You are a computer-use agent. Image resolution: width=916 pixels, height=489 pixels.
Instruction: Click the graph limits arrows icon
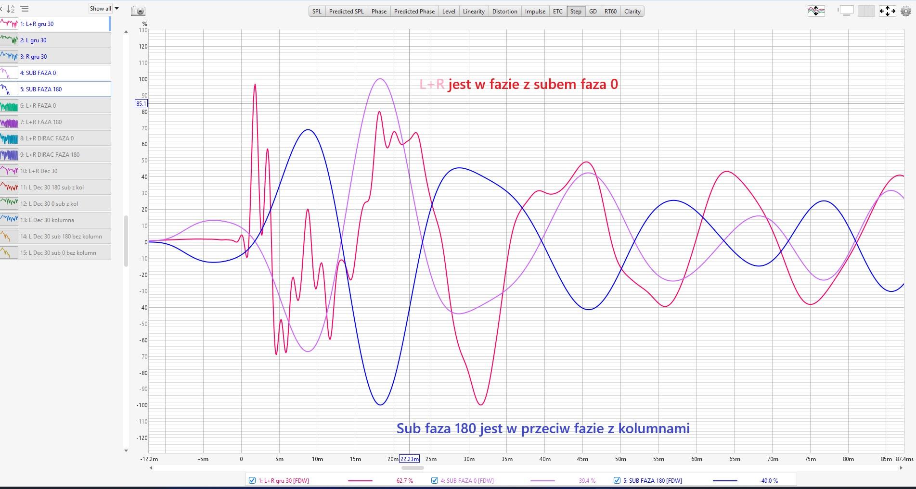click(x=887, y=11)
